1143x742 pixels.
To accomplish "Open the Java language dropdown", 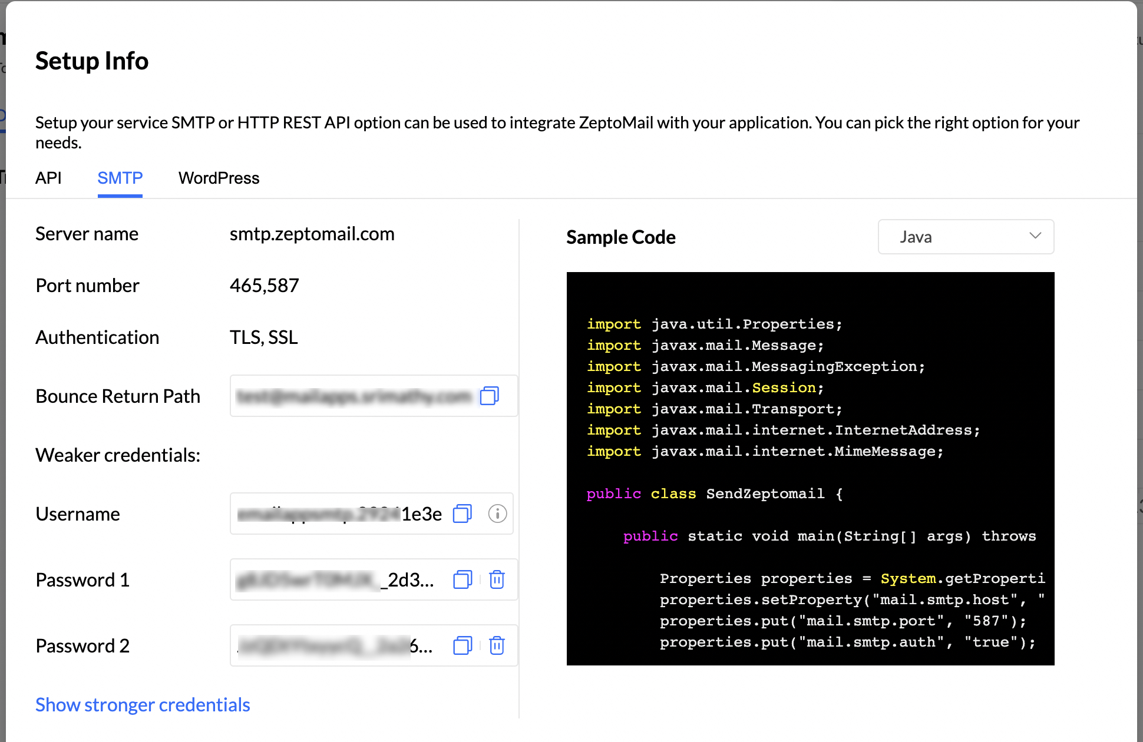I will tap(965, 237).
